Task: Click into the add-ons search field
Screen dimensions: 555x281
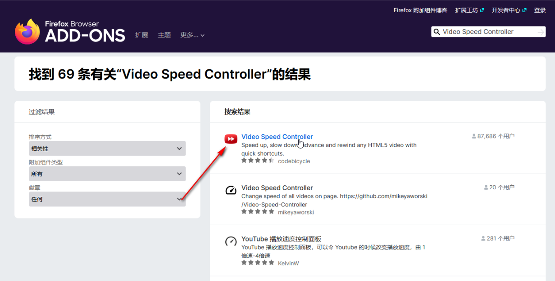Action: coord(488,32)
